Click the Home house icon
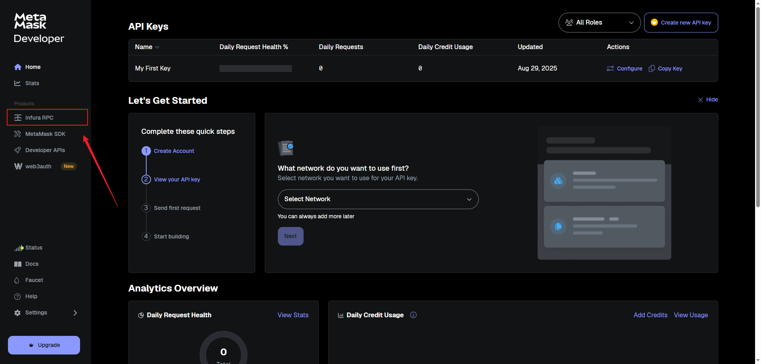This screenshot has width=761, height=364. click(x=17, y=67)
